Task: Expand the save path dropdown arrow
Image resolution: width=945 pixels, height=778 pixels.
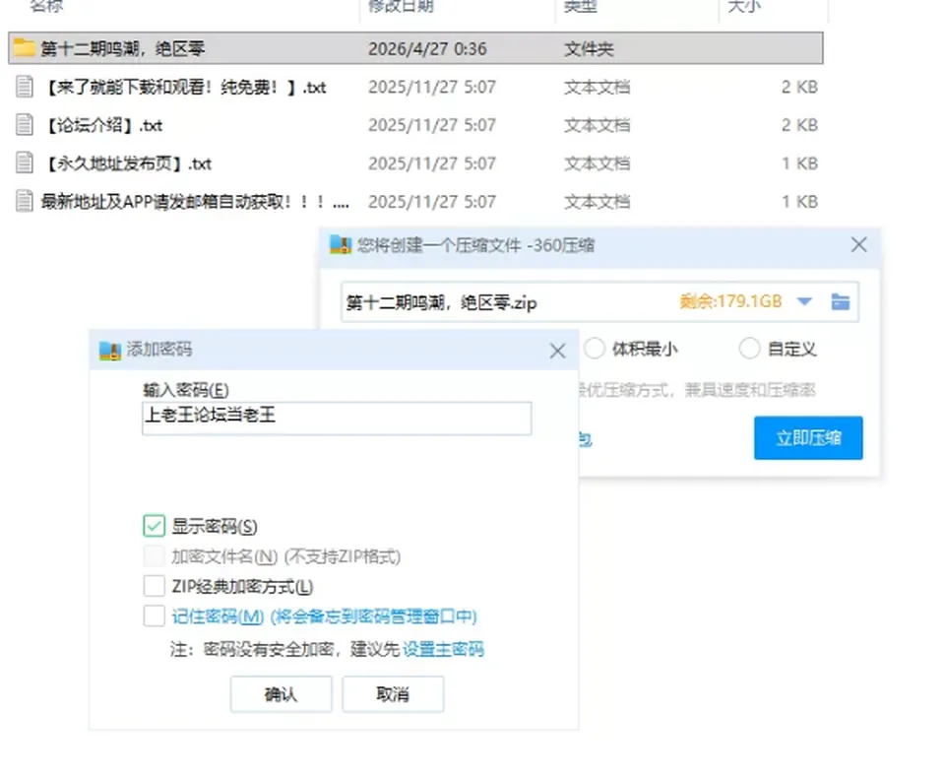Action: pyautogui.click(x=804, y=301)
